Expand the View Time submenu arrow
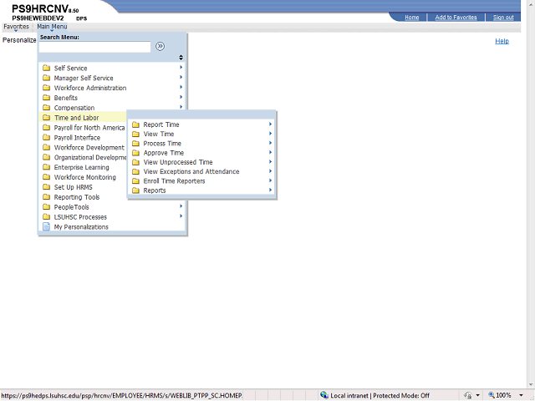This screenshot has width=535, height=401. click(x=270, y=134)
